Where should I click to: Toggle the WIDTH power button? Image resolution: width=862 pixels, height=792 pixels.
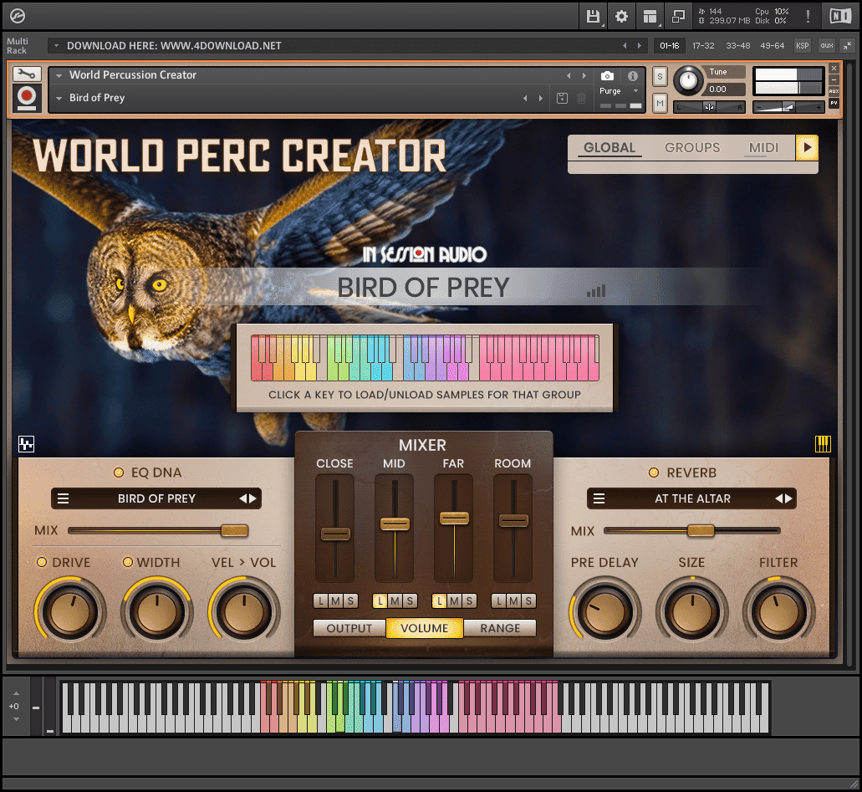coord(128,562)
